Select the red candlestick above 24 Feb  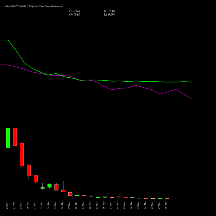[15, 137]
